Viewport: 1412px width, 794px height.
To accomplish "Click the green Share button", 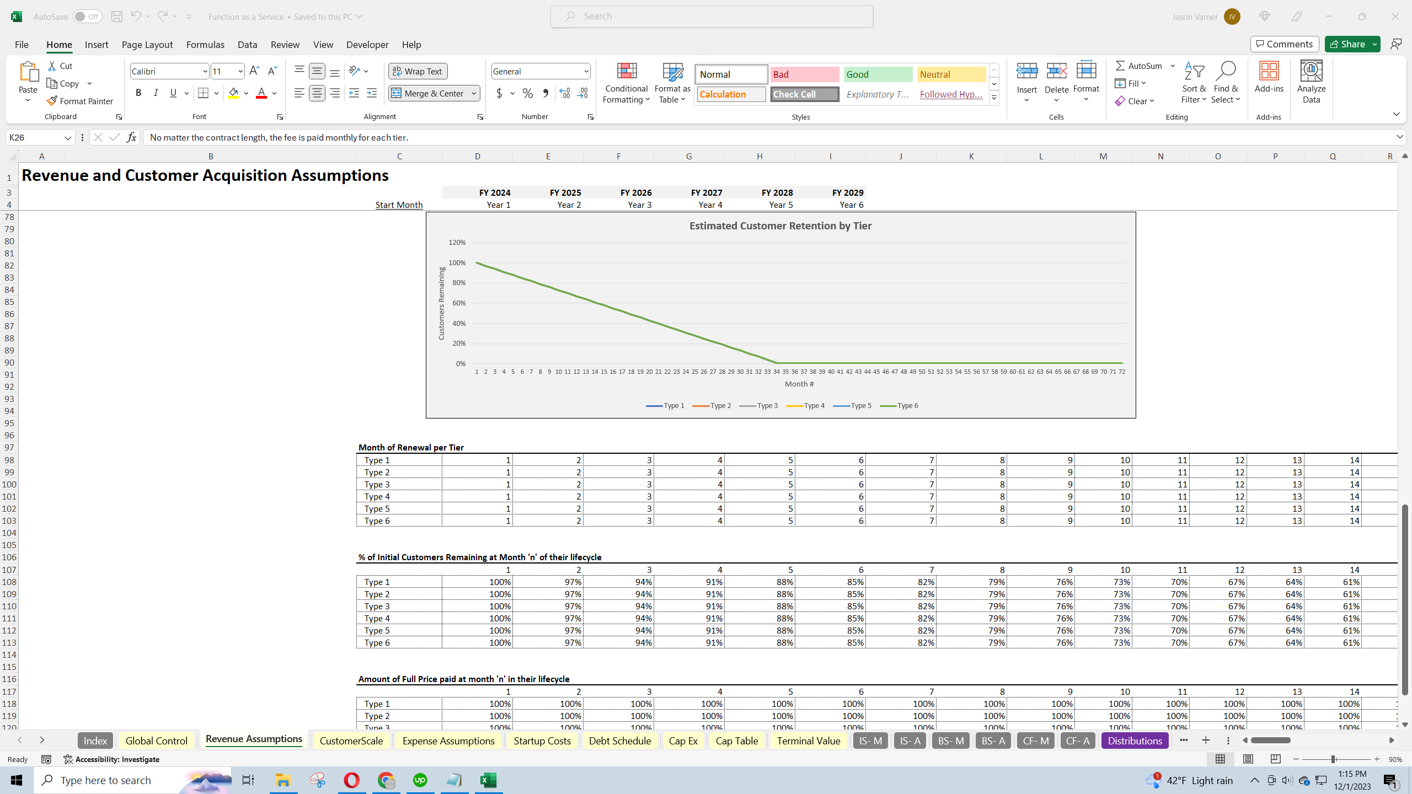I will pyautogui.click(x=1346, y=44).
